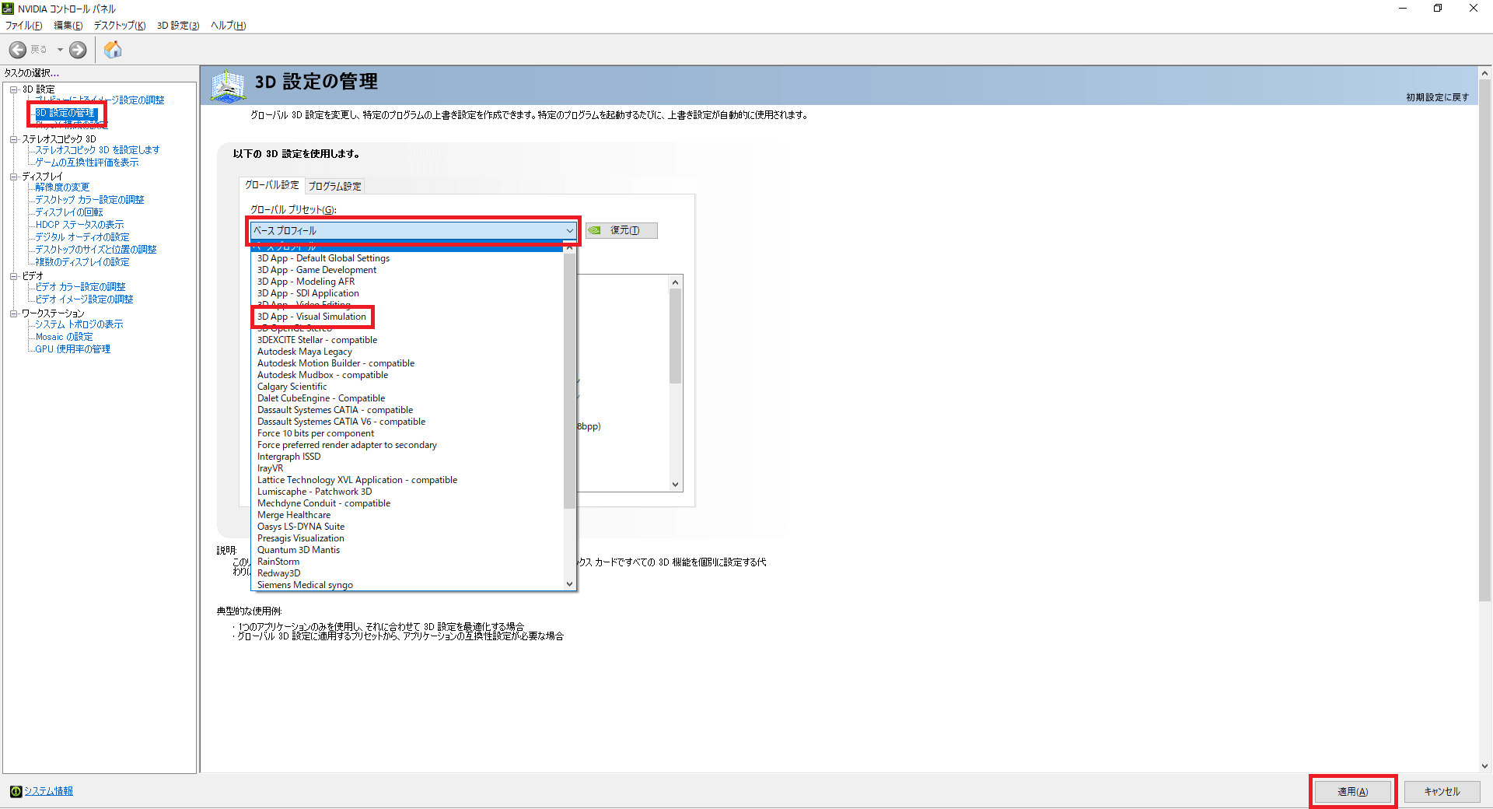Choose Autodesk Motion Builder - compatible preset
Screen dimensions: 1493x809
point(336,363)
